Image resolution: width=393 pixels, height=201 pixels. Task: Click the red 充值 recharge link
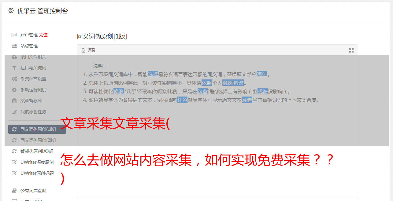[x=43, y=35]
